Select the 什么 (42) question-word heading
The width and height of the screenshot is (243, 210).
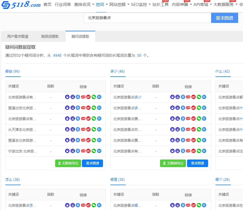pos(222,71)
